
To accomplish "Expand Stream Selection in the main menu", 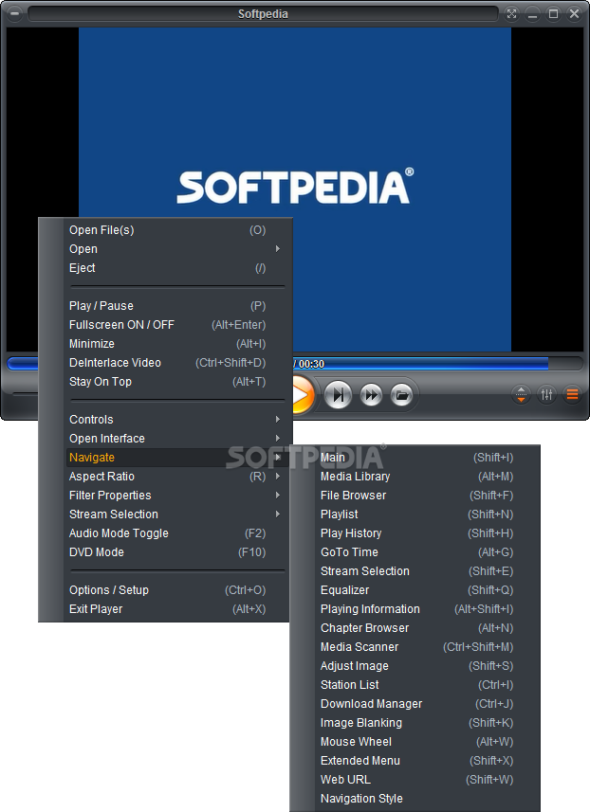I will point(176,514).
